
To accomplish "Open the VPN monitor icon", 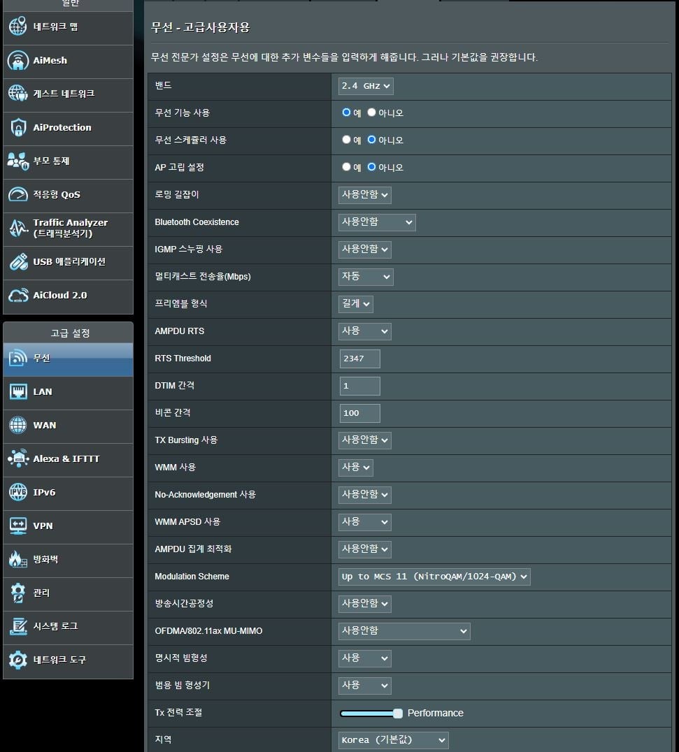I will (17, 526).
